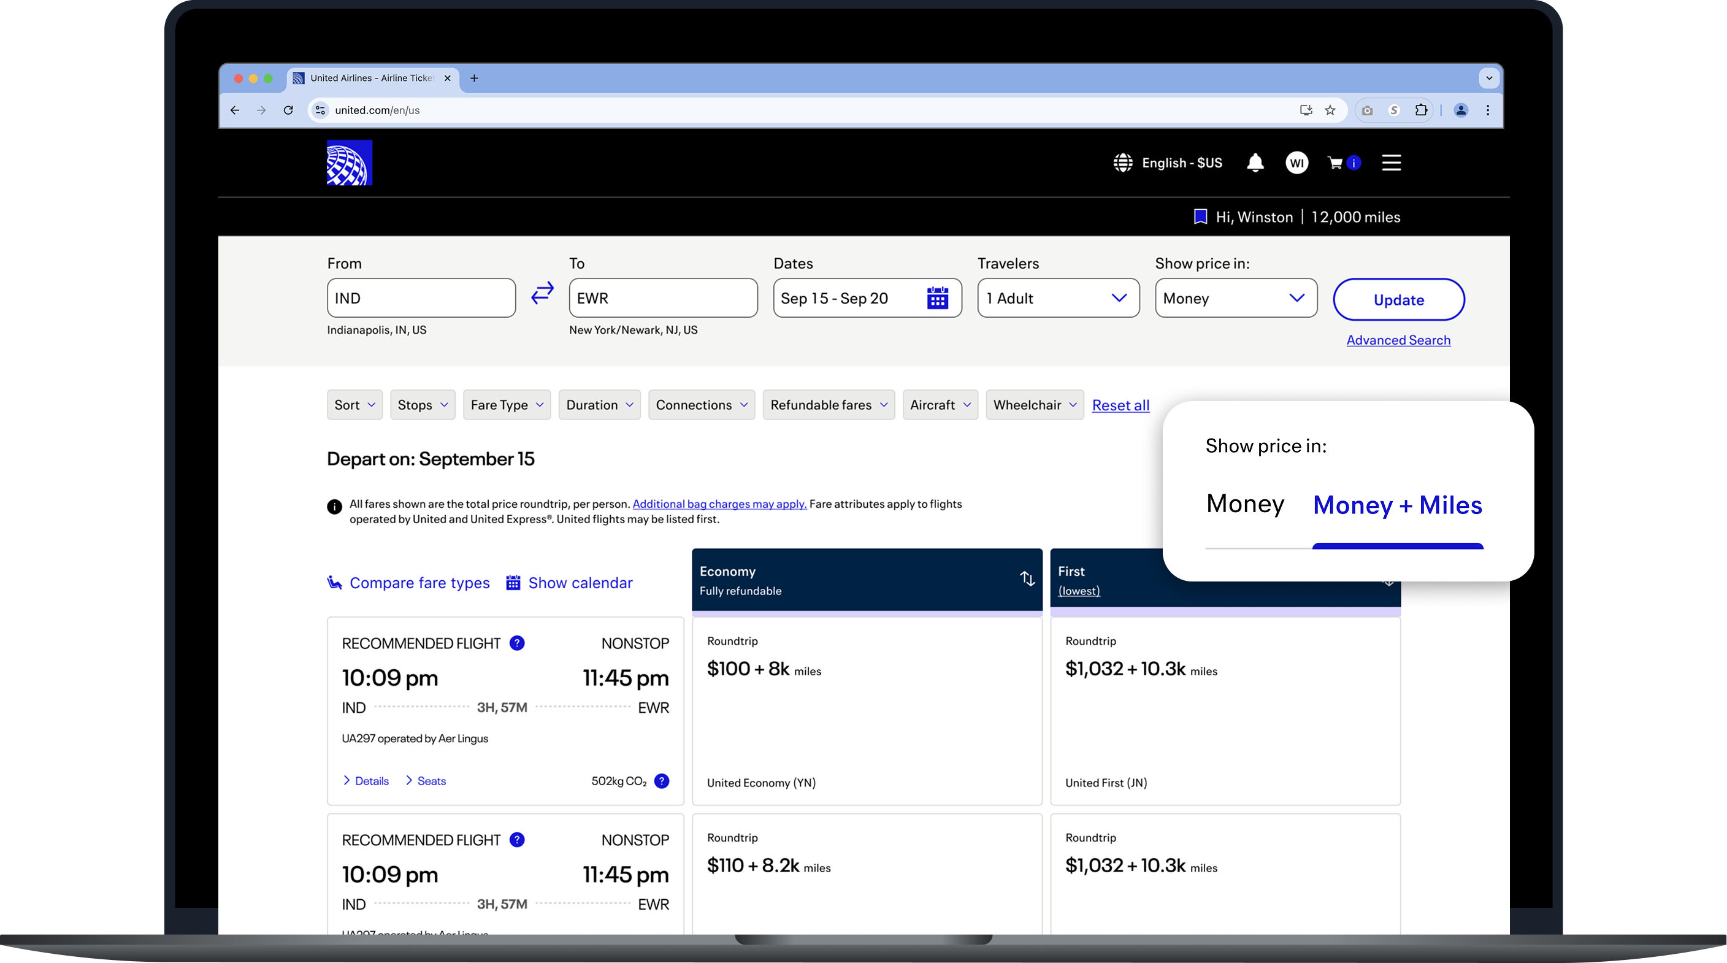Open browser profile avatar icon
1727x963 pixels.
[x=1461, y=110]
